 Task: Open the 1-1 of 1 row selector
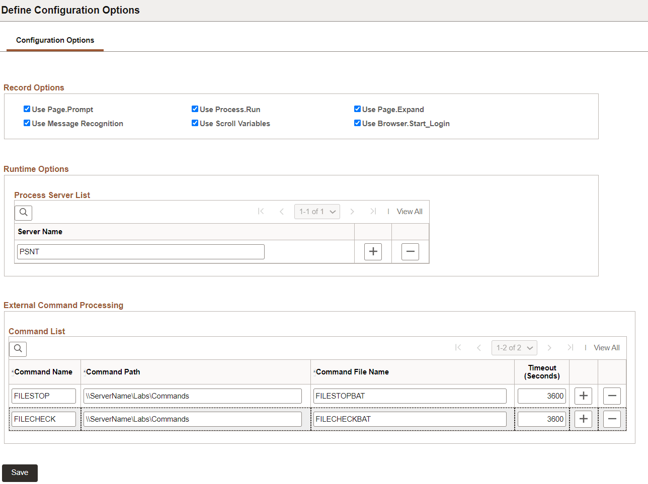pos(317,211)
